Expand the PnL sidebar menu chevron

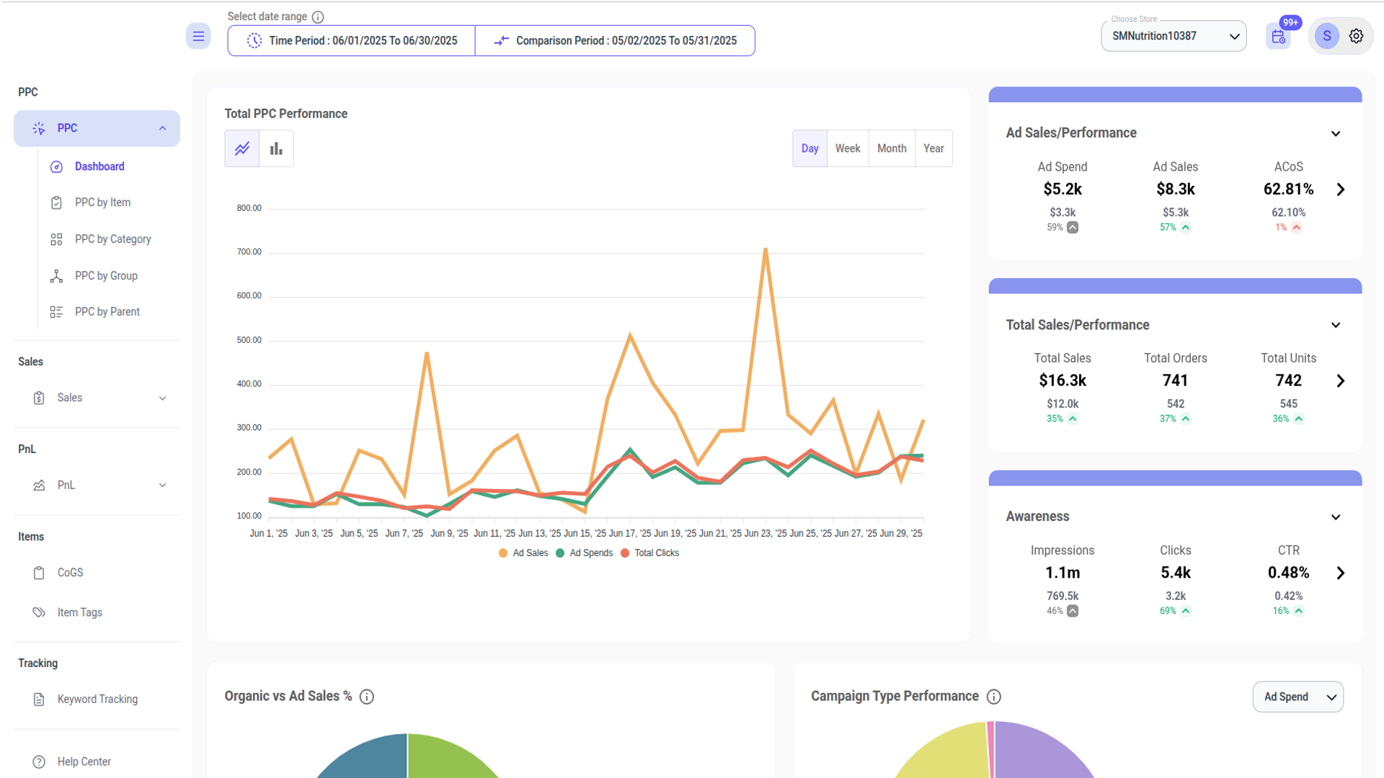162,486
